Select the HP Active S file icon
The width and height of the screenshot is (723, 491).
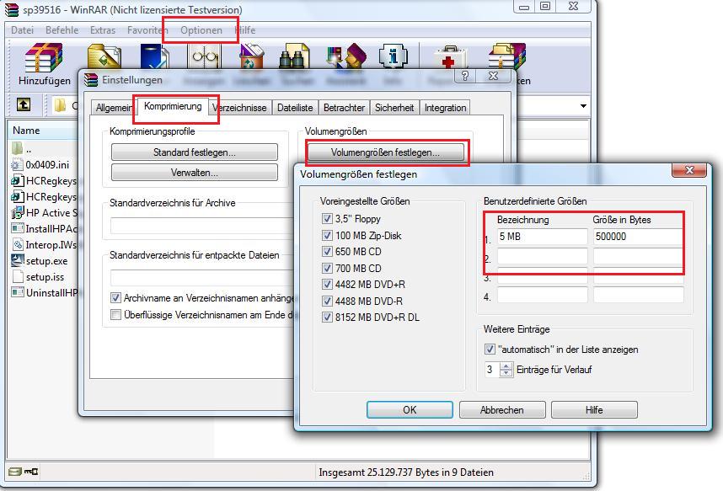18,213
